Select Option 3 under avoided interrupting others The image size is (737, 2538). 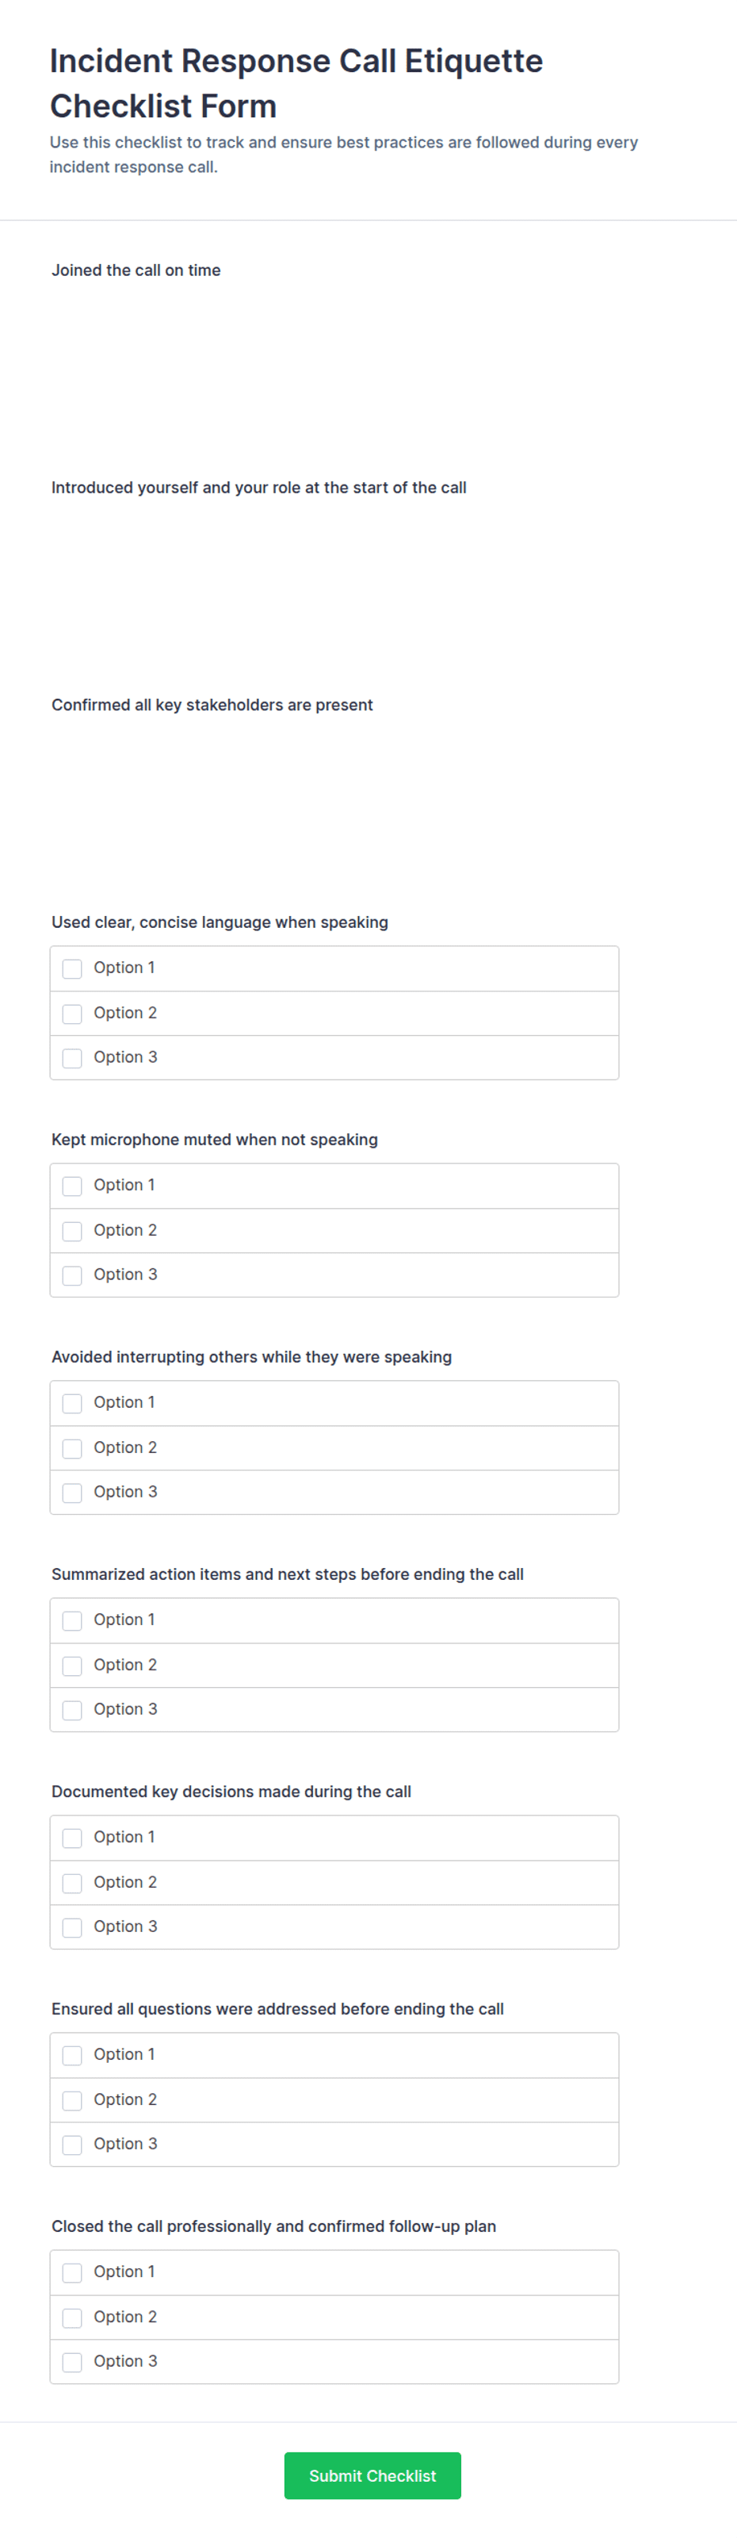click(x=72, y=1493)
